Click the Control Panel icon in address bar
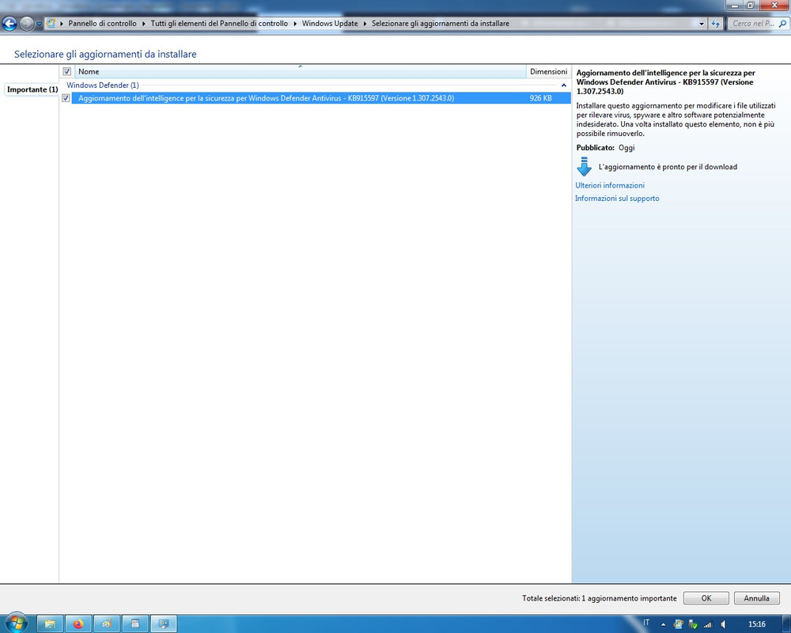 [51, 23]
